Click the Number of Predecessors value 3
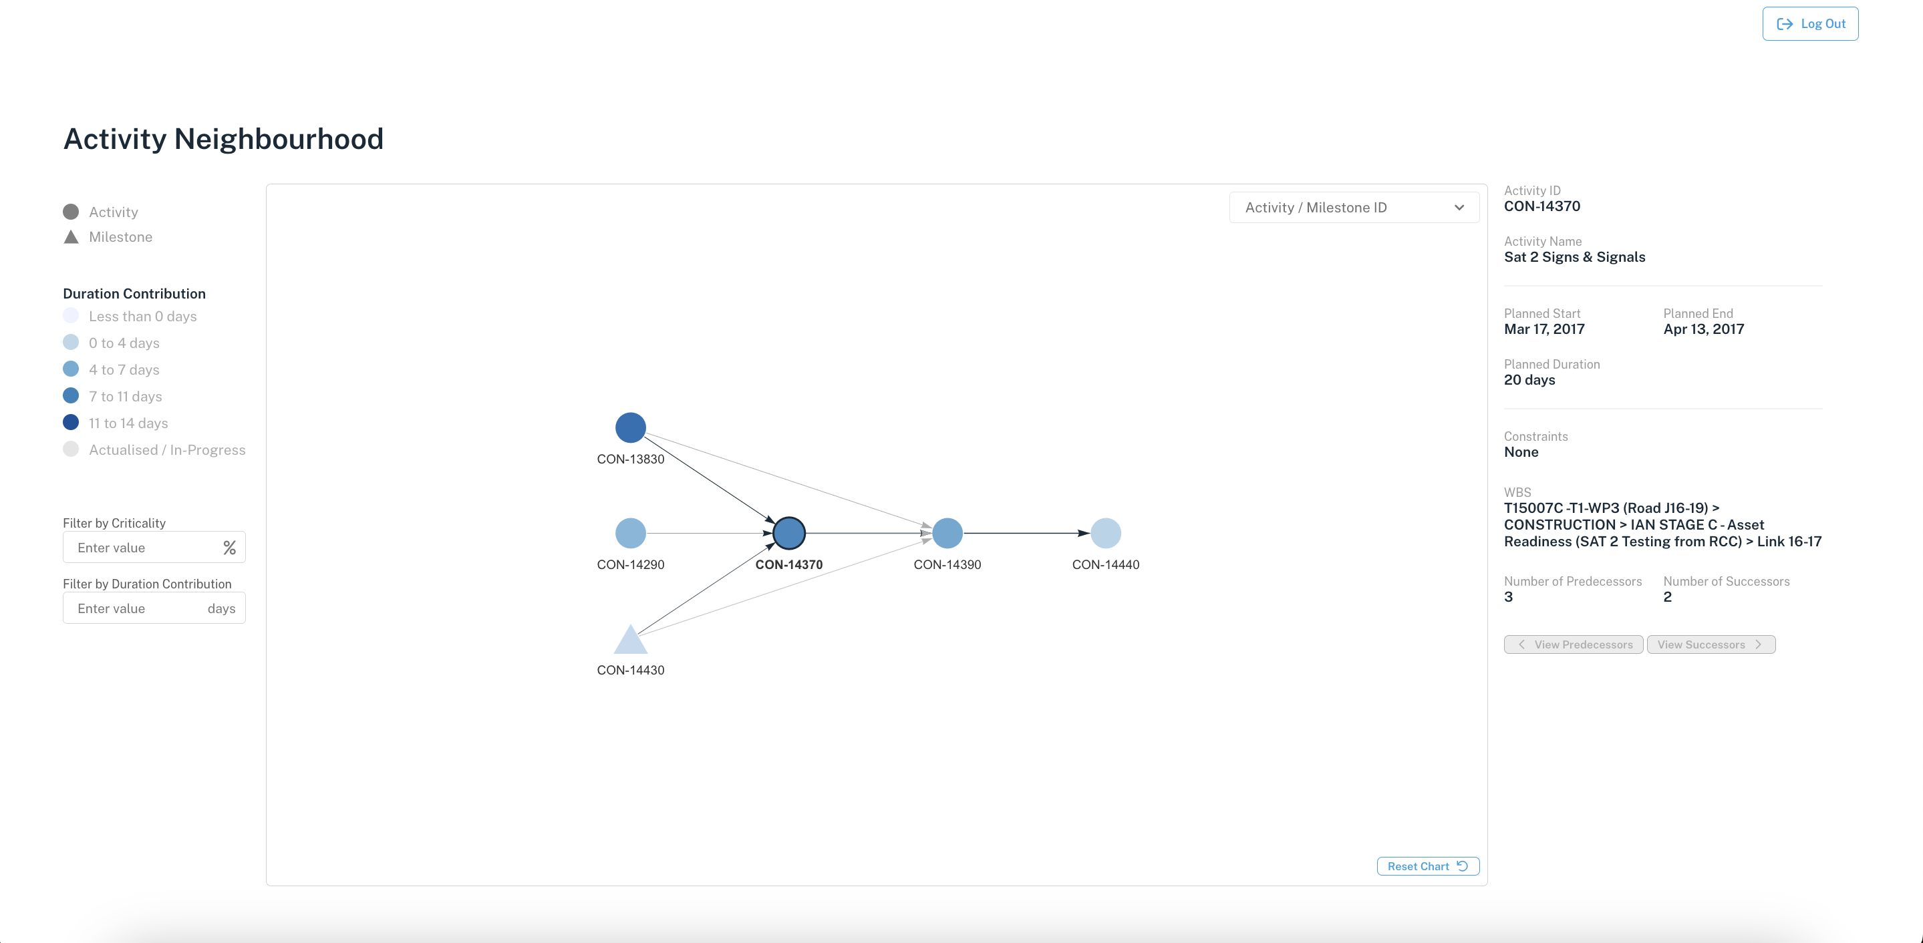 click(1508, 597)
